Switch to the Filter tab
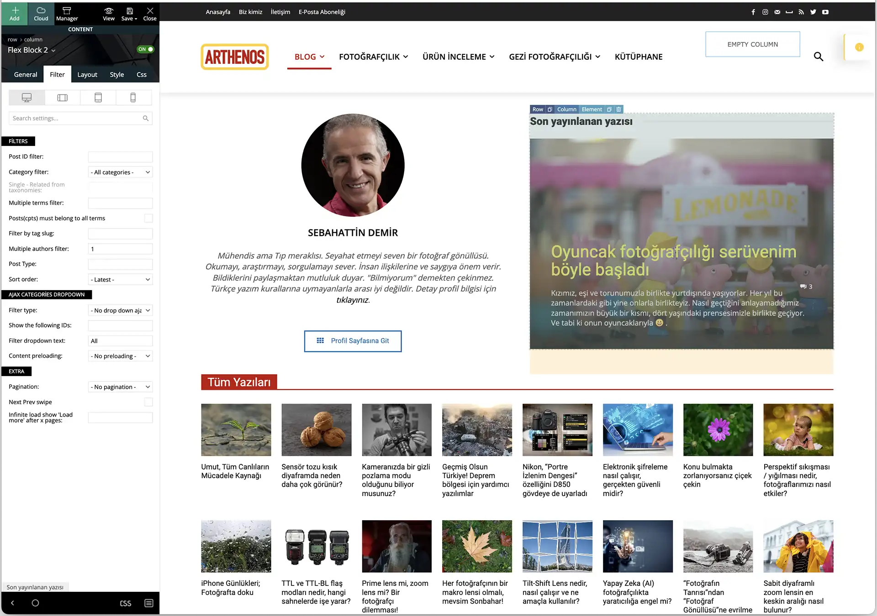This screenshot has height=616, width=877. (57, 74)
